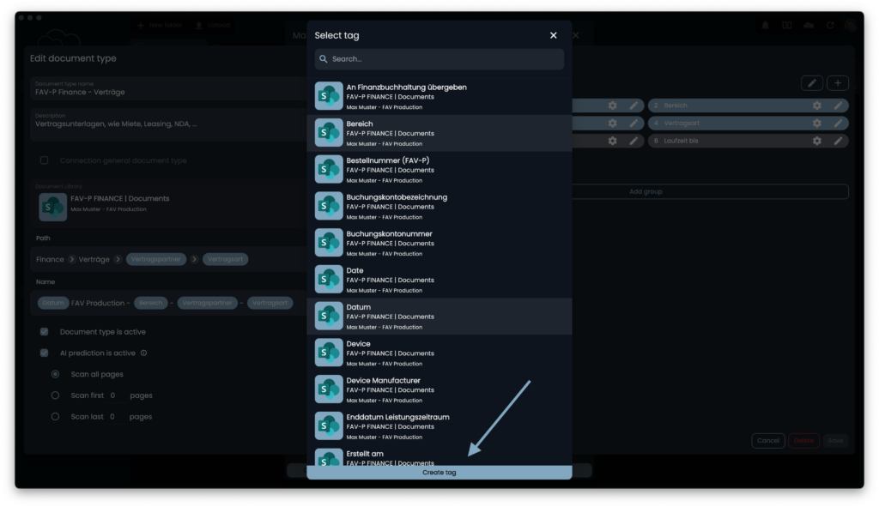Image resolution: width=879 pixels, height=507 pixels.
Task: Click the red Delete button
Action: (803, 440)
